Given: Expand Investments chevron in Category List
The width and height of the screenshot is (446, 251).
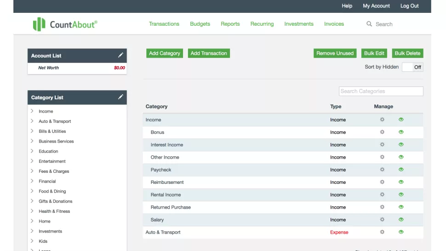Looking at the screenshot, I should (x=32, y=231).
